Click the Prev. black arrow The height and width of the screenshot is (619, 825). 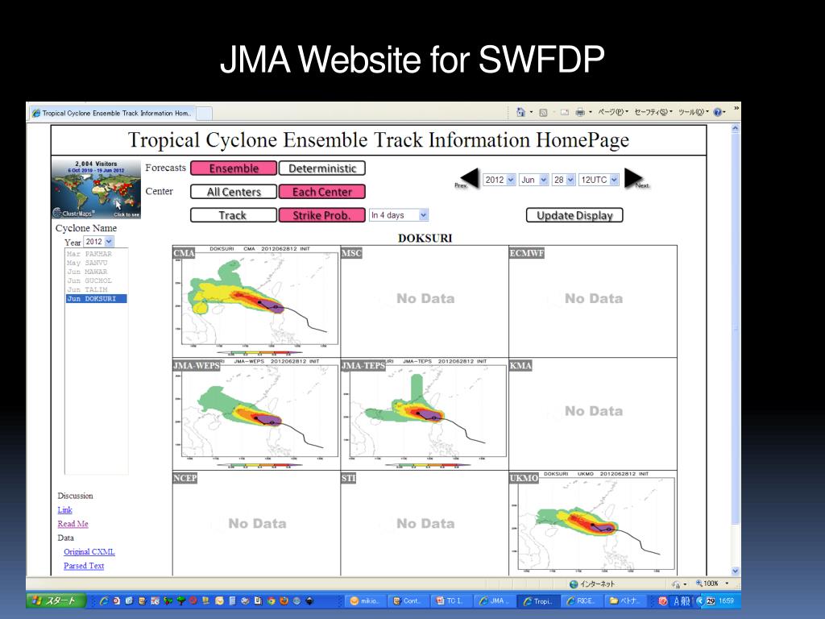tap(468, 178)
